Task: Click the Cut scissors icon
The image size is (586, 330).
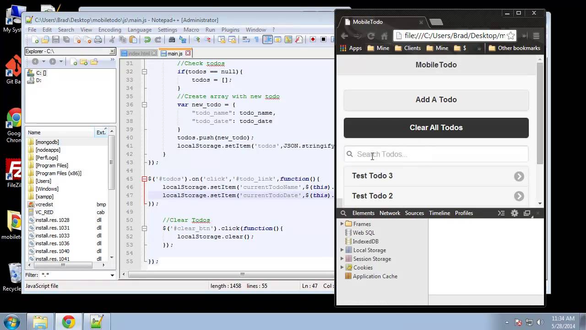Action: (112, 40)
